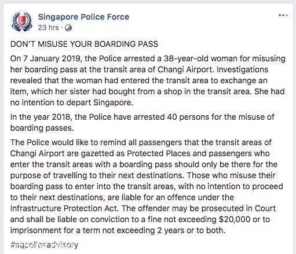Screen dimensions: 296x254
Task: Click the $20,000 fine amount
Action: [x=235, y=219]
